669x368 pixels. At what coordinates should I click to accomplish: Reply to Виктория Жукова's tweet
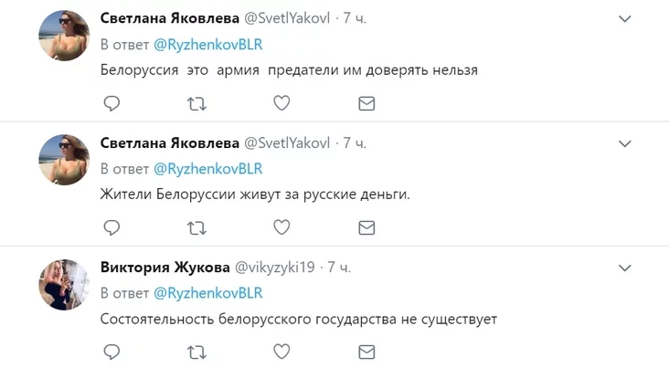point(111,352)
